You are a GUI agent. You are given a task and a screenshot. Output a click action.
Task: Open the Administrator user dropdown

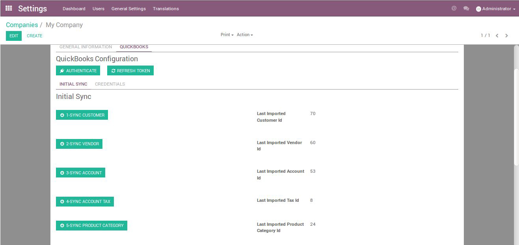pyautogui.click(x=496, y=9)
